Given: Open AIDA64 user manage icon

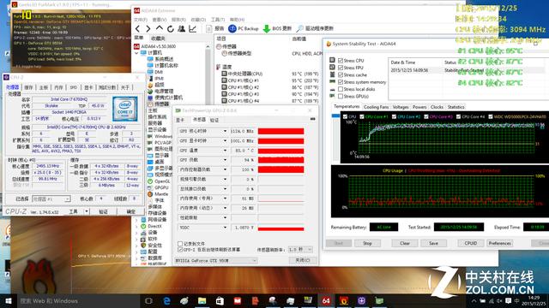Looking at the screenshot, I should point(181,28).
